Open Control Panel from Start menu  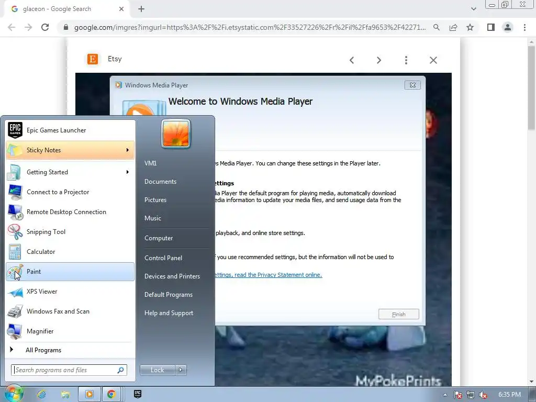point(163,258)
